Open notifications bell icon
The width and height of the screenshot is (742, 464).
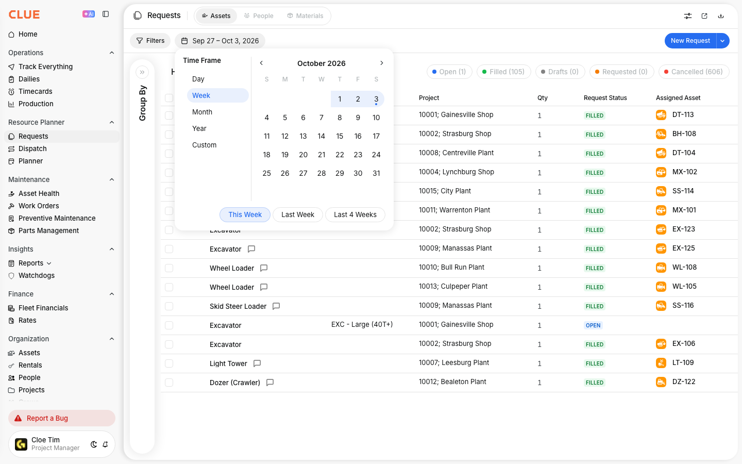click(x=105, y=444)
